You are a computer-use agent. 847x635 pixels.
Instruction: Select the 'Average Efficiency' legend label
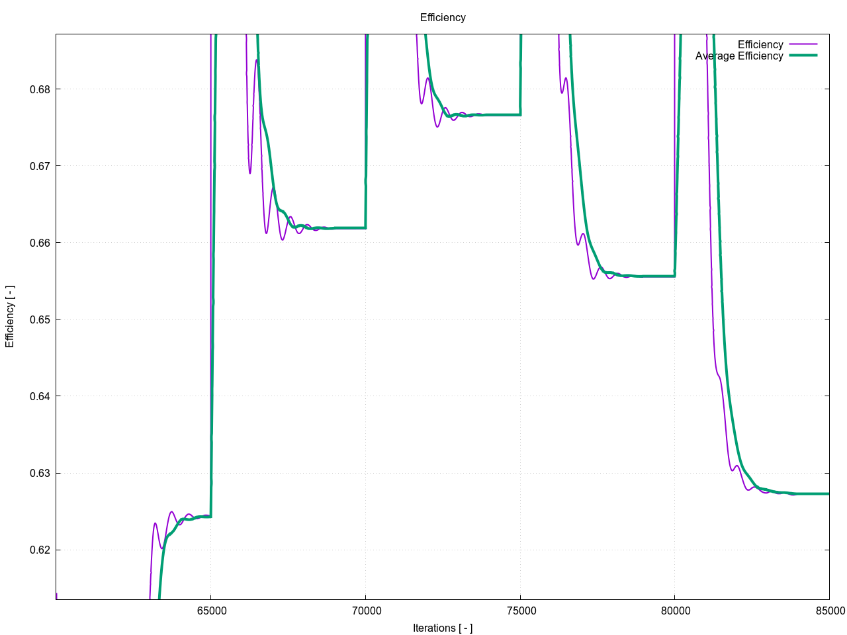pos(738,56)
